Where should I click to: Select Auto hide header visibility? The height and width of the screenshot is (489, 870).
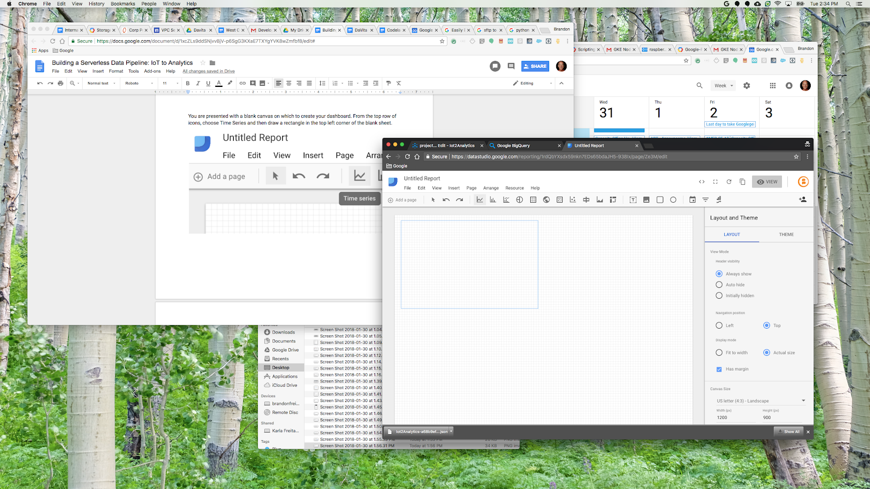pyautogui.click(x=719, y=285)
